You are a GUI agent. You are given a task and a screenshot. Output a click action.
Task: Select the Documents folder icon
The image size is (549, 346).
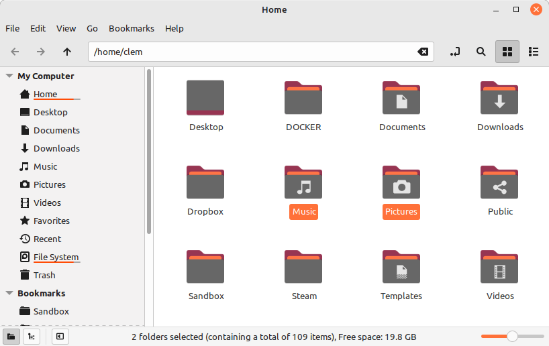[x=401, y=98]
